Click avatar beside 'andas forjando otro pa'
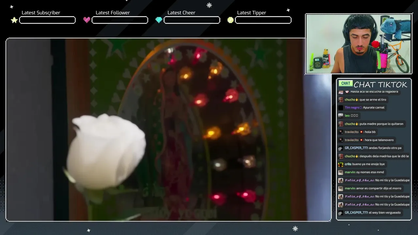 pyautogui.click(x=341, y=148)
